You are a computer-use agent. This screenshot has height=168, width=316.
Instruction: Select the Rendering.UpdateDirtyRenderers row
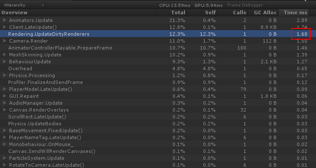pos(158,34)
